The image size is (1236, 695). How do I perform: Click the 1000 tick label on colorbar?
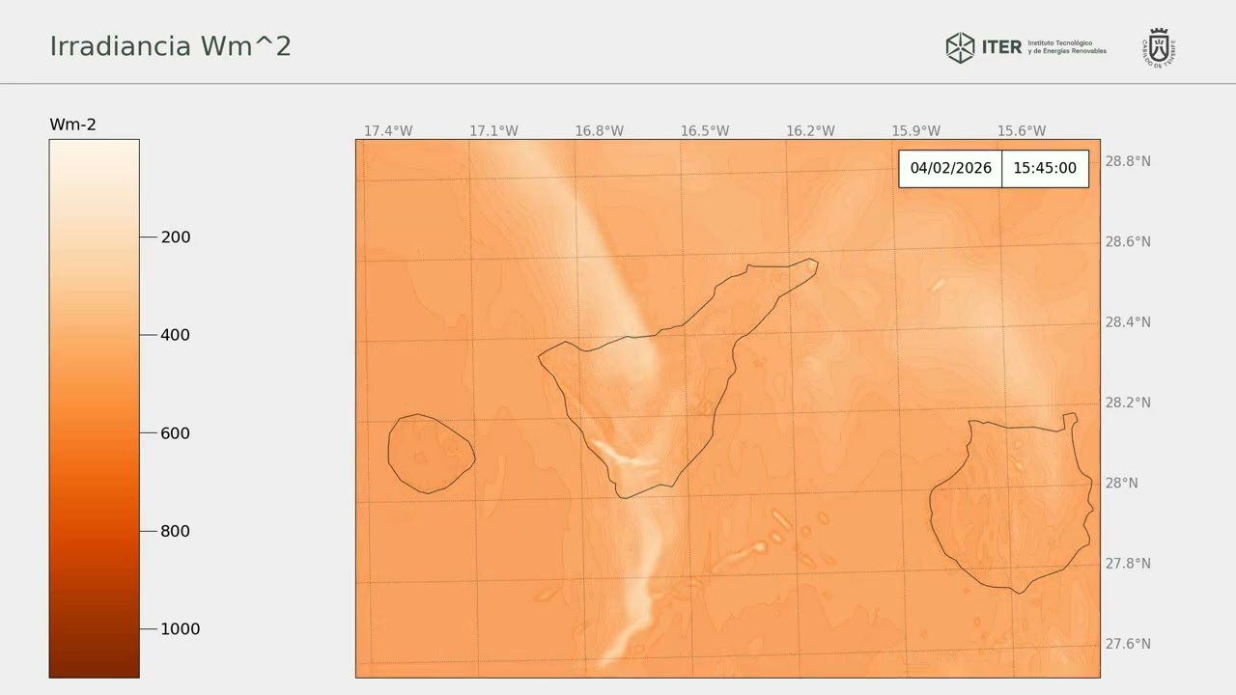pyautogui.click(x=180, y=629)
